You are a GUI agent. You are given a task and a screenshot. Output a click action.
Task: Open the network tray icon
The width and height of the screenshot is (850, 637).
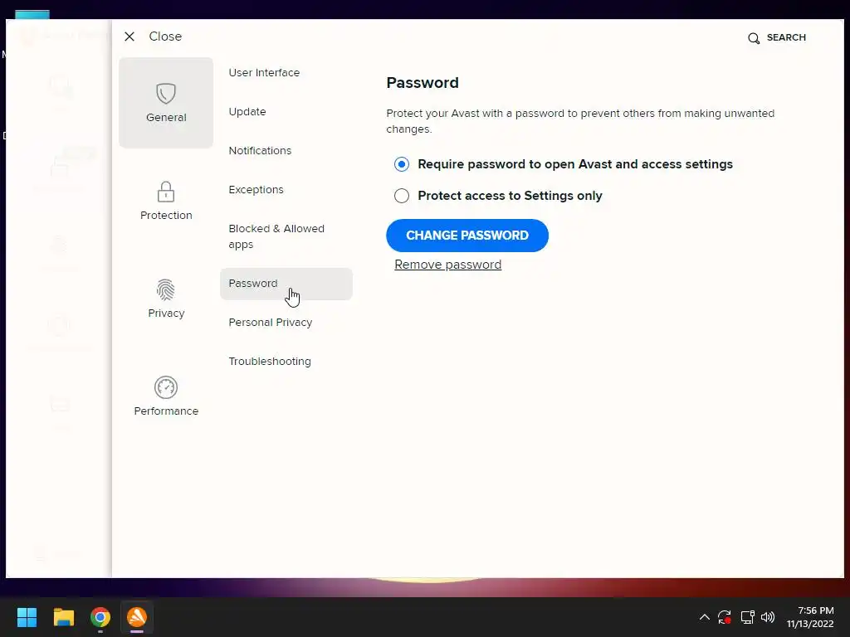click(x=747, y=617)
